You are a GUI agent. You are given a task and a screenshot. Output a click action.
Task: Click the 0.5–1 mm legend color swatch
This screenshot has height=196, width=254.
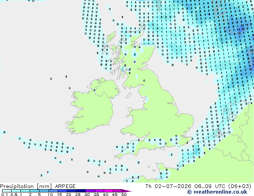pos(16,191)
